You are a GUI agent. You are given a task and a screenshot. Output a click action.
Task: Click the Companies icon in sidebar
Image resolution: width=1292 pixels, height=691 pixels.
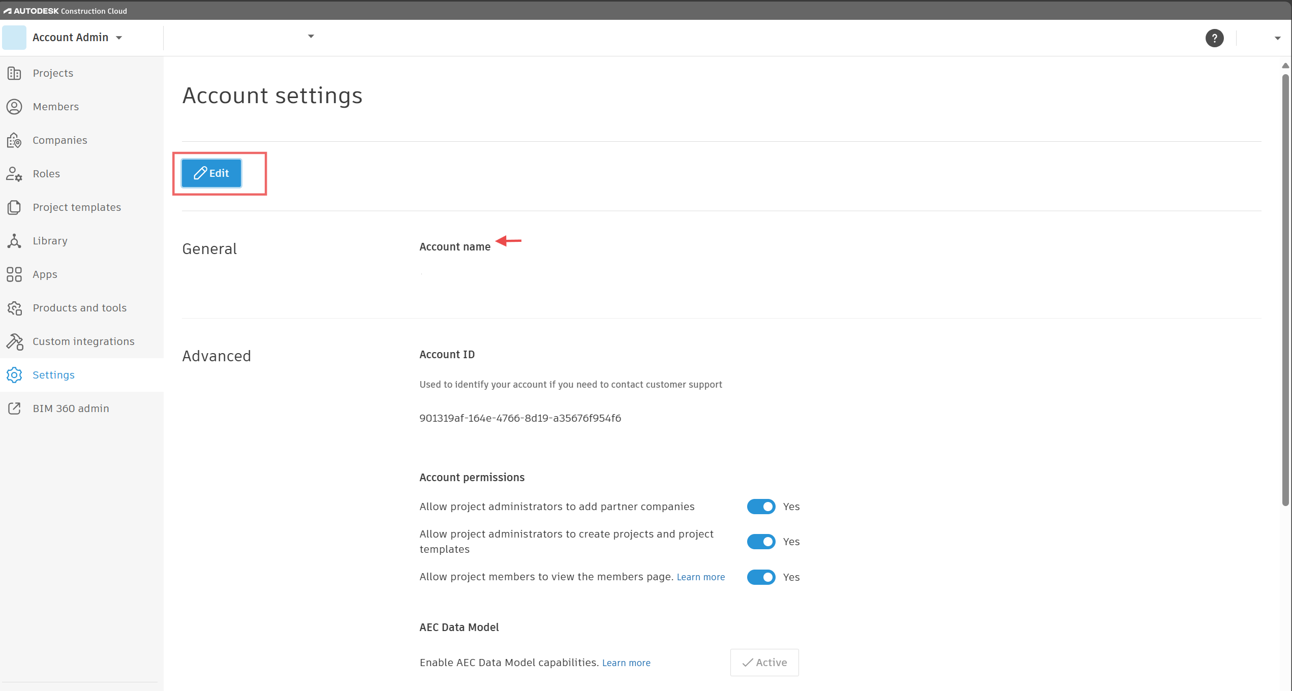coord(14,140)
